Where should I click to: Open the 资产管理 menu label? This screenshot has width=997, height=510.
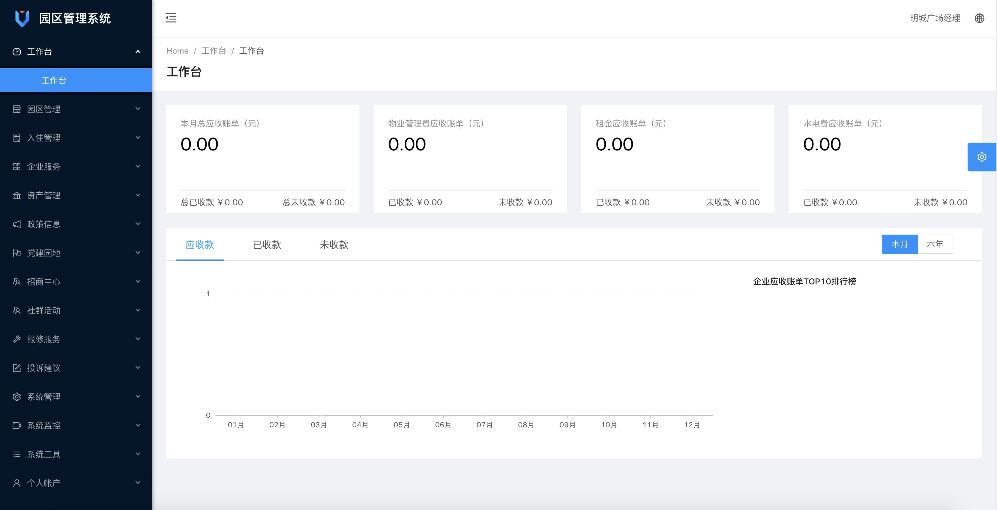click(x=44, y=195)
